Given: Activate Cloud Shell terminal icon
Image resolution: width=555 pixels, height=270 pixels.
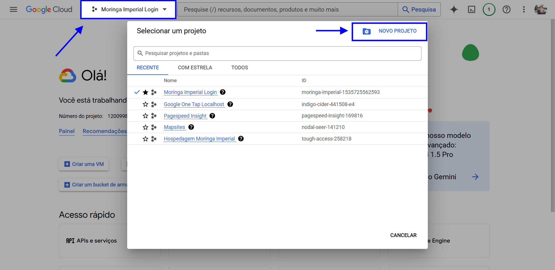Looking at the screenshot, I should coord(471,10).
